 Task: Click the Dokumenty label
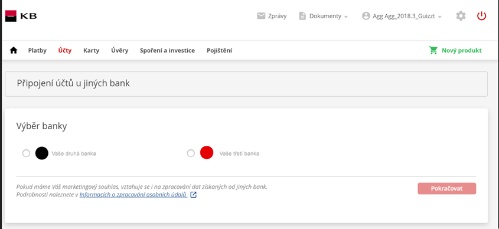(x=325, y=16)
